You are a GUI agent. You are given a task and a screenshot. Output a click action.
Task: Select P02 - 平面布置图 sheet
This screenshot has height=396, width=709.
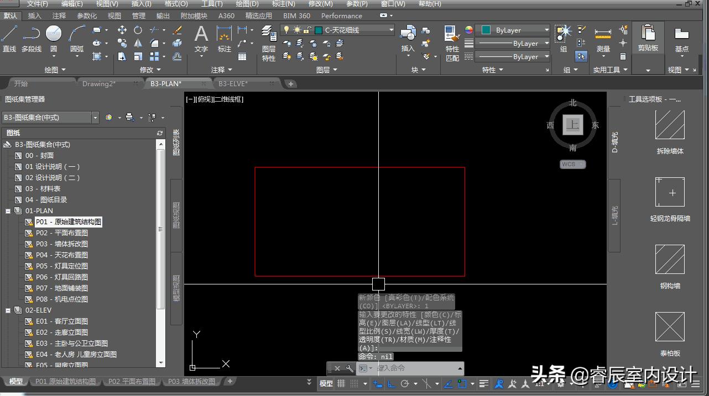(x=61, y=233)
